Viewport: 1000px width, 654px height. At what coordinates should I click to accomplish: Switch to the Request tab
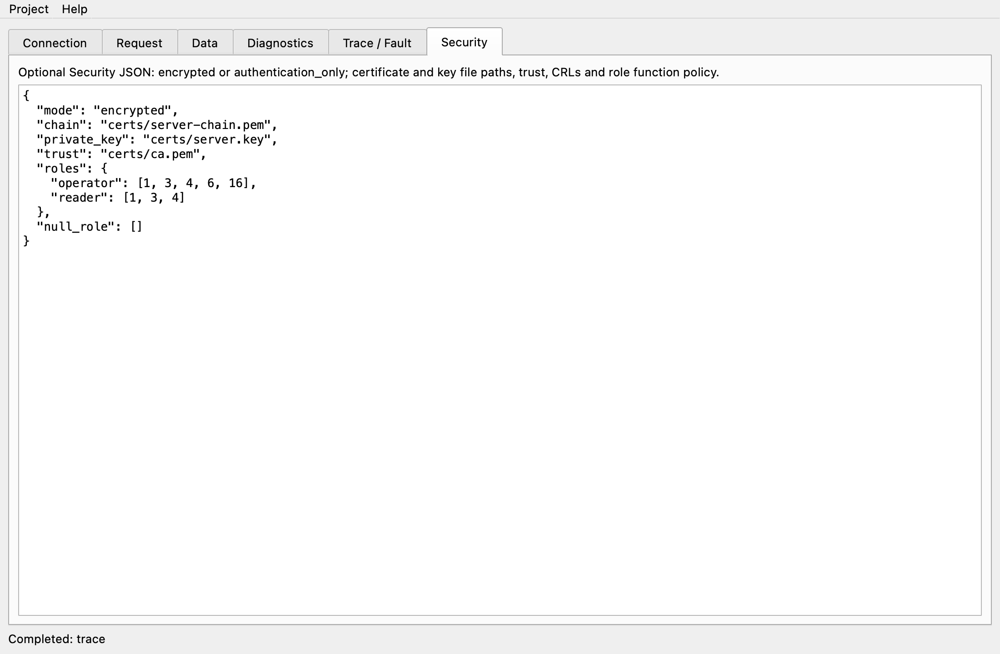(x=139, y=43)
